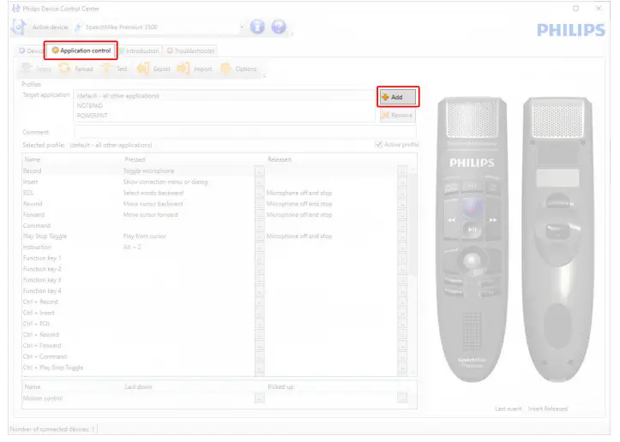Select the Application control tab
The height and width of the screenshot is (442, 620).
click(x=81, y=51)
